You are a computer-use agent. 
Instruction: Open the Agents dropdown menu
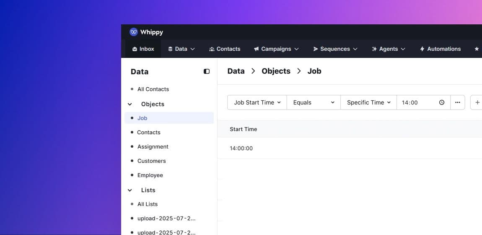coord(389,49)
